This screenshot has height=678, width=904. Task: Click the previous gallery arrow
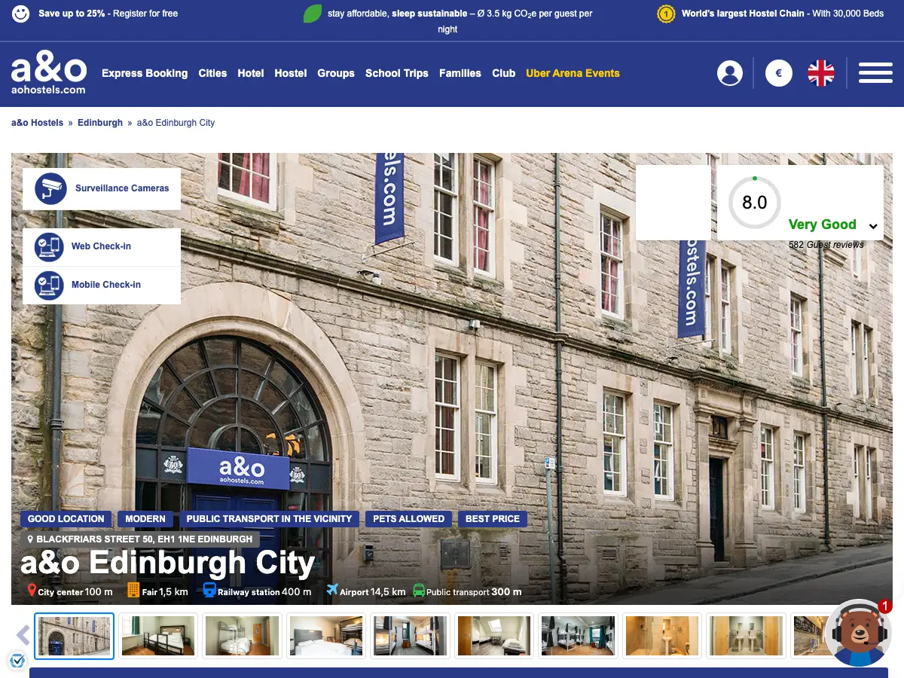pos(23,636)
